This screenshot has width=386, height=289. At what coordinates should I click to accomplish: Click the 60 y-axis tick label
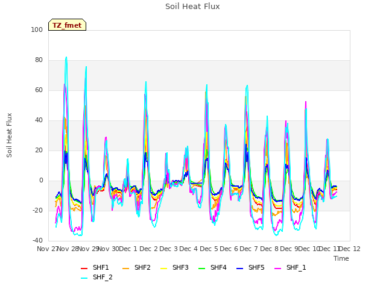coord(39,90)
